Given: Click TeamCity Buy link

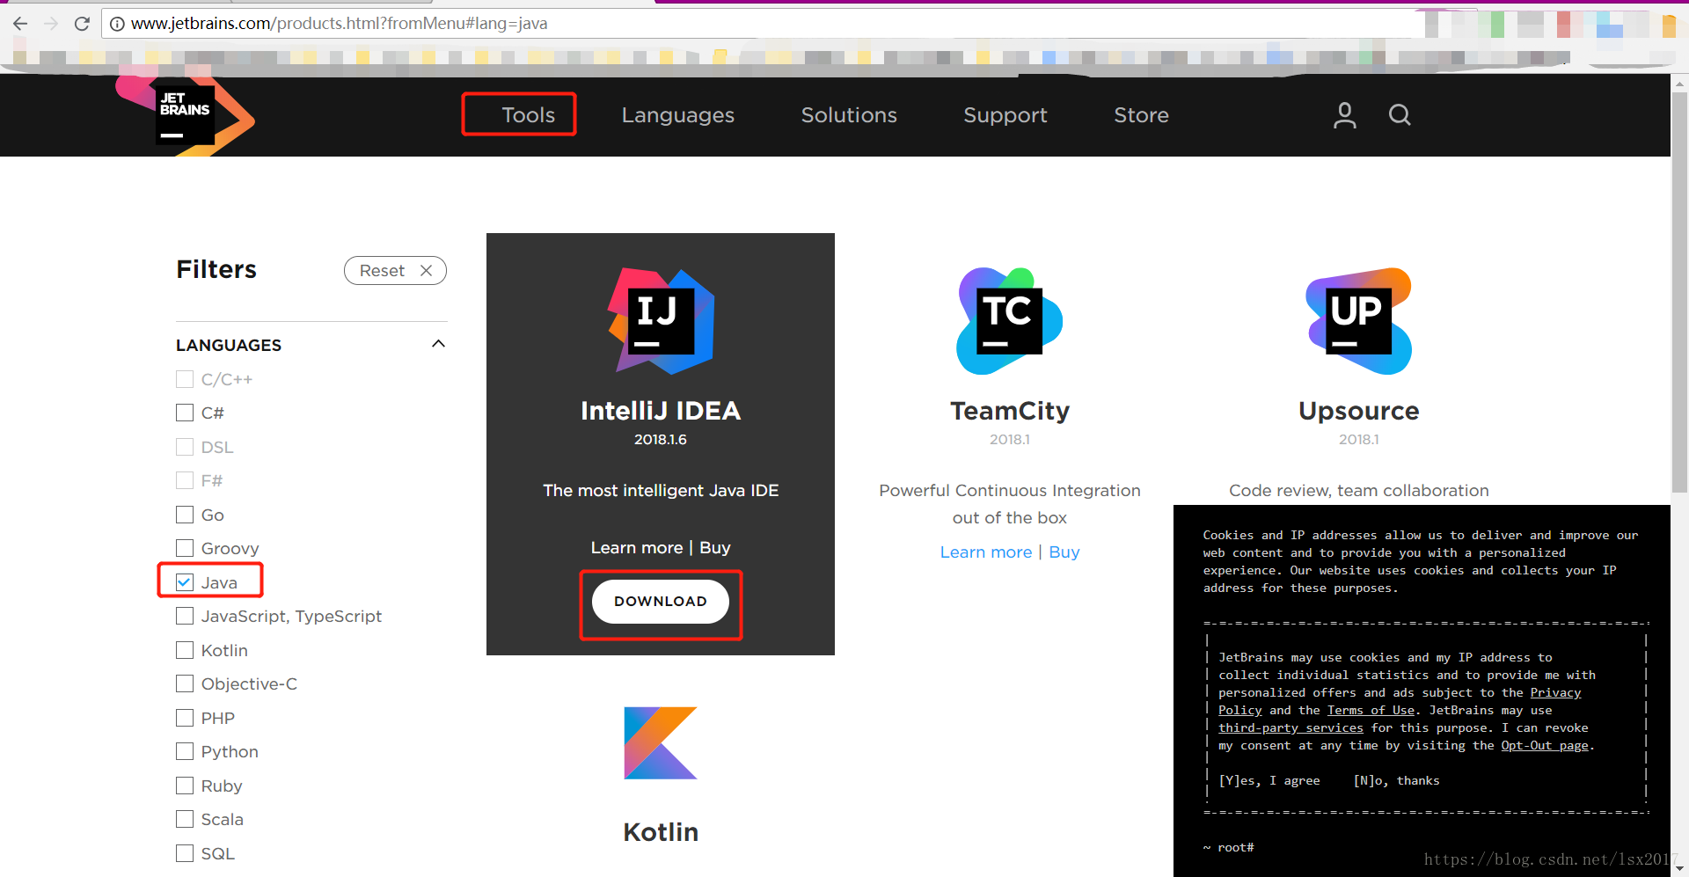Looking at the screenshot, I should 1064,552.
